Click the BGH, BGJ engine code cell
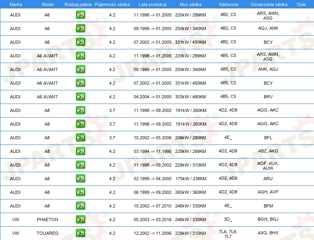The height and width of the screenshot is (240, 314). [x=268, y=219]
